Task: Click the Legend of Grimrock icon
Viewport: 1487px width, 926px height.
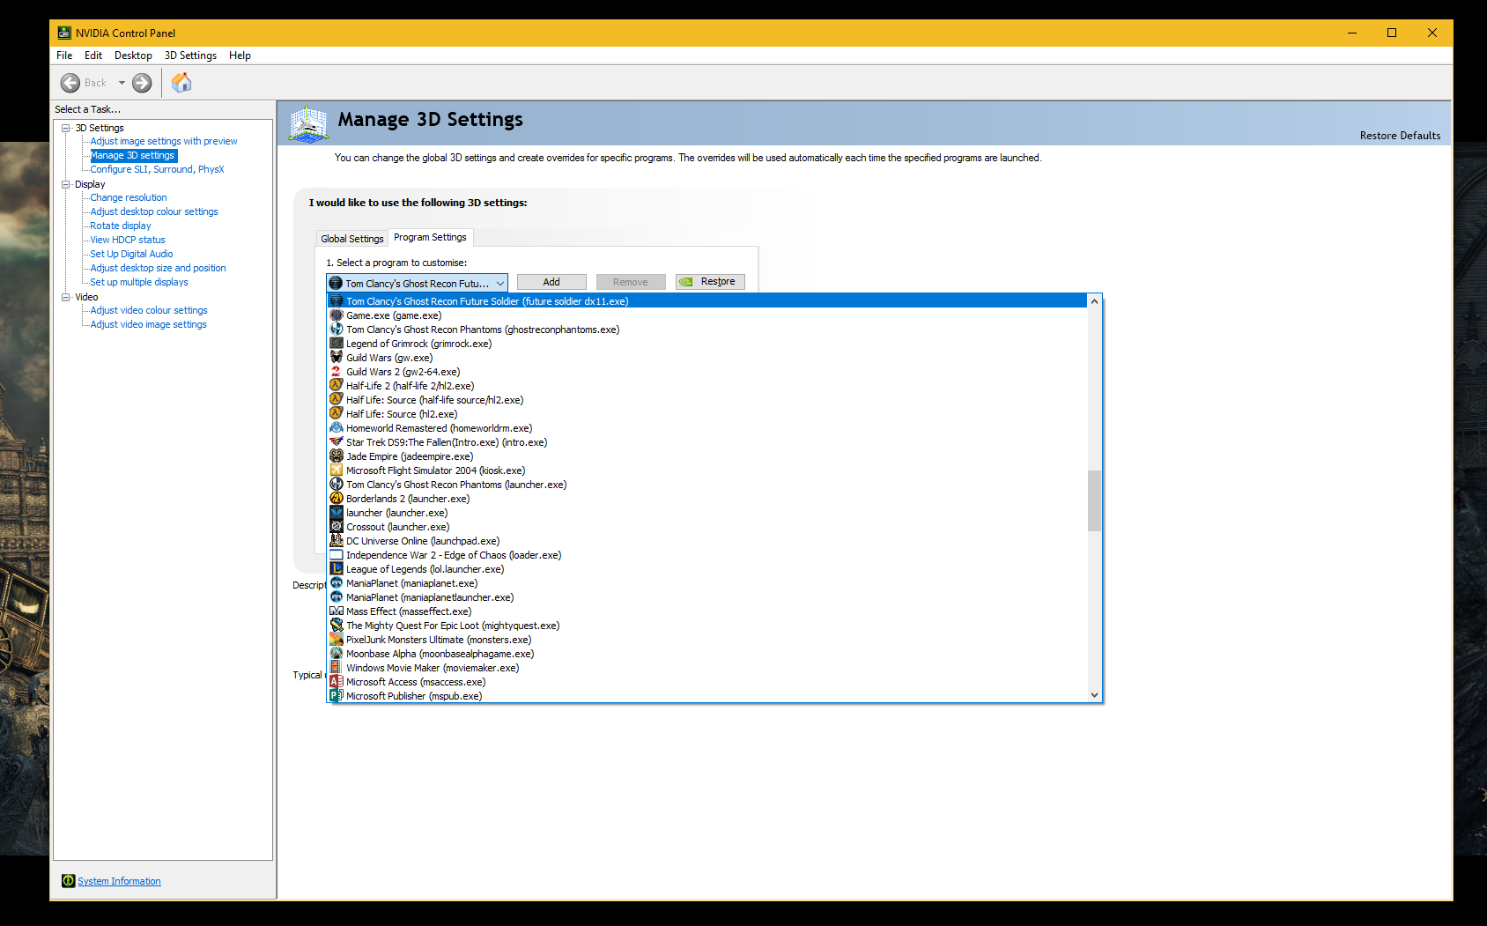Action: (336, 344)
